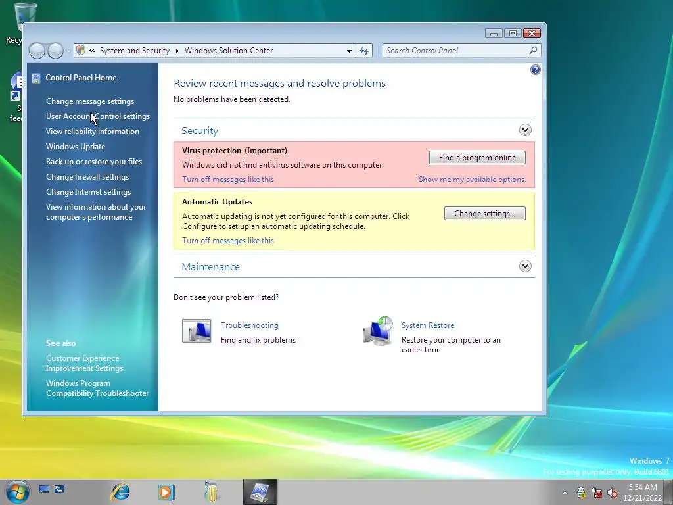Click the Control Panel Home icon

pyautogui.click(x=36, y=78)
